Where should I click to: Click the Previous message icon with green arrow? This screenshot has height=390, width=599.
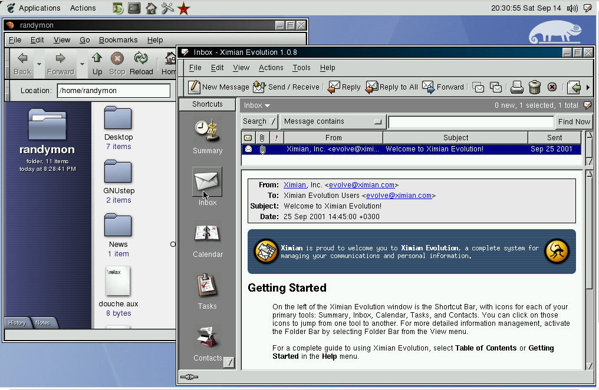pyautogui.click(x=574, y=87)
